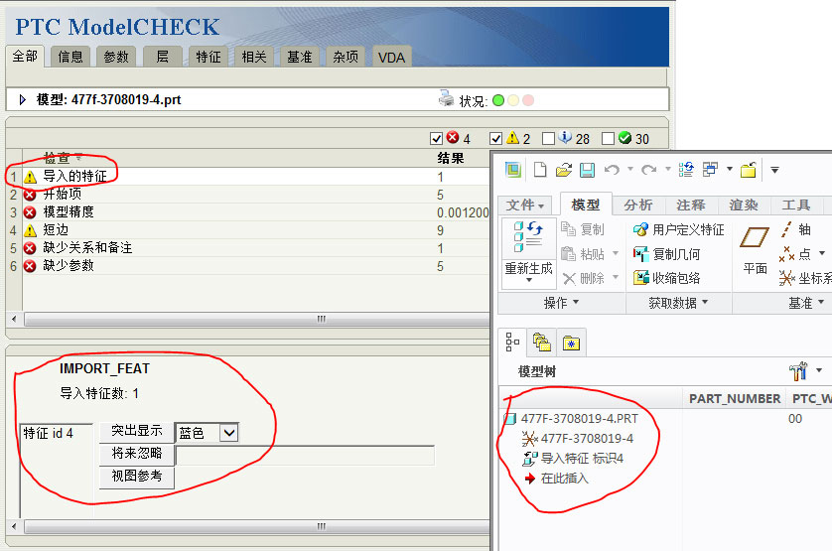Viewport: 832px width, 551px height.
Task: Expand the model 477f-3708019-4.prt triangle
Action: point(22,99)
